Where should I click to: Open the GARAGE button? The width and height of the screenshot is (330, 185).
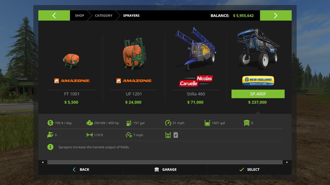click(x=165, y=170)
